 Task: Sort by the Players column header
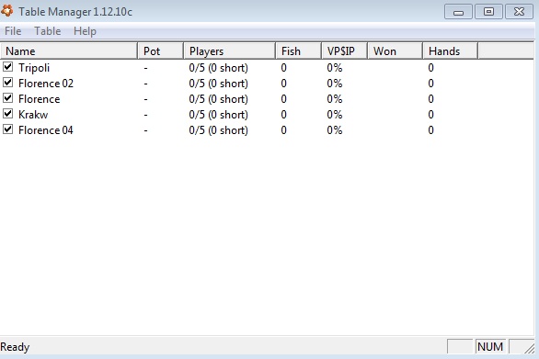point(230,51)
